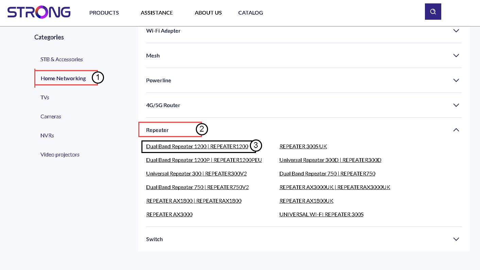This screenshot has width=480, height=270.
Task: Select STB & Accessories category
Action: [x=62, y=59]
